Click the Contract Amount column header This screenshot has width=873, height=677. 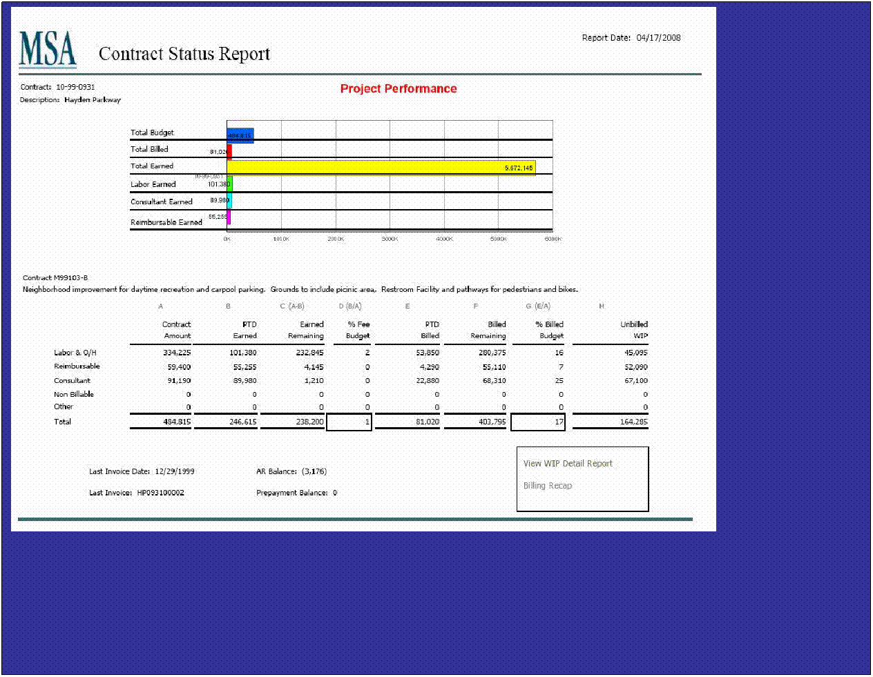click(x=177, y=330)
